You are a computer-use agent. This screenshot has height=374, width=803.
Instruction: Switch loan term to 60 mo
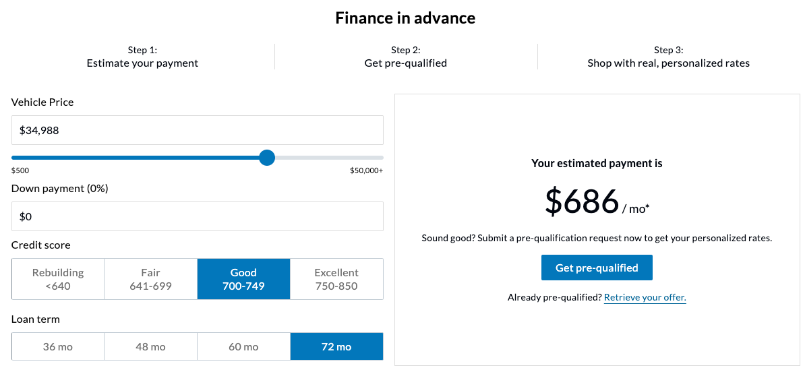243,346
